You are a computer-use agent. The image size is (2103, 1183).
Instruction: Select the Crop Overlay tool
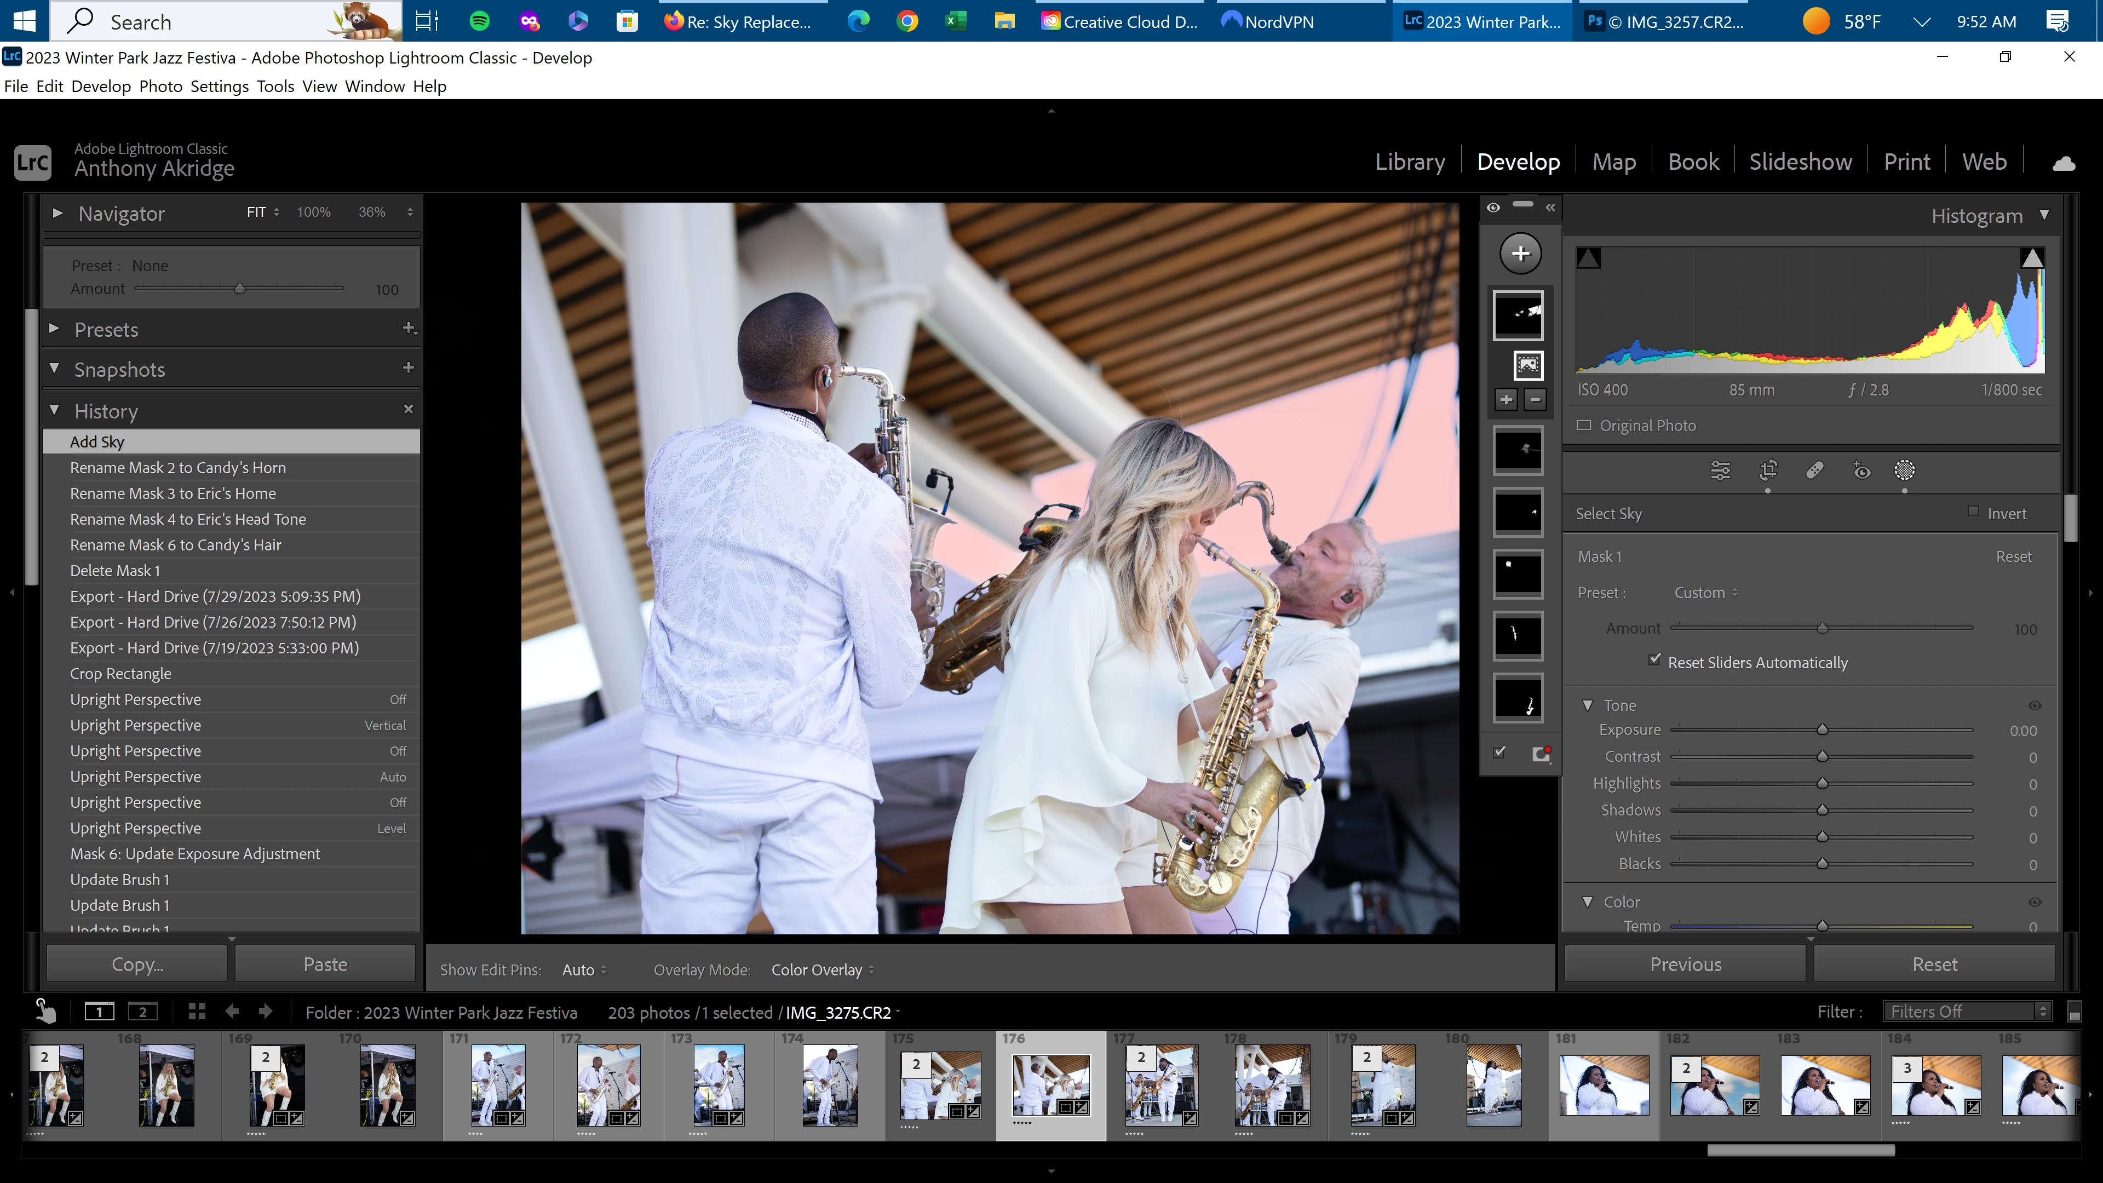pyautogui.click(x=1768, y=470)
